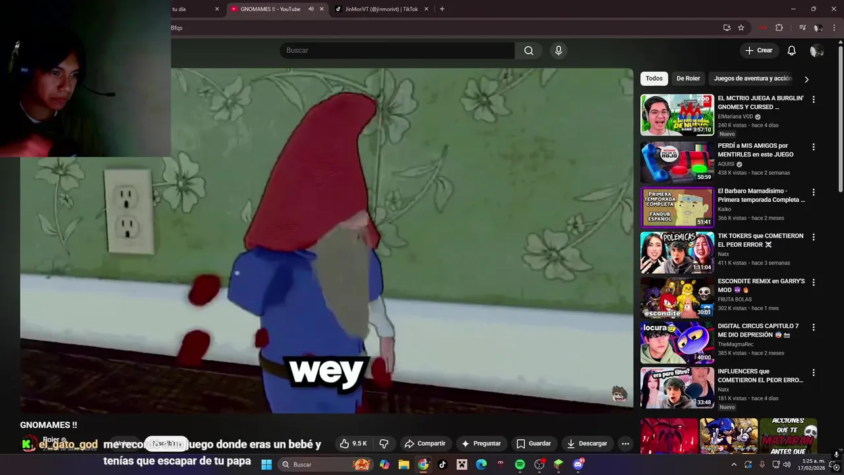Show more category chips with right arrow

(x=806, y=79)
